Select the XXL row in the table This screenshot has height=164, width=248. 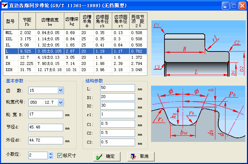tap(75, 39)
